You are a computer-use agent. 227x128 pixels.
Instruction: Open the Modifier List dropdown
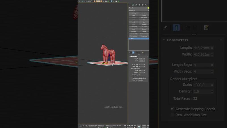click(x=139, y=11)
